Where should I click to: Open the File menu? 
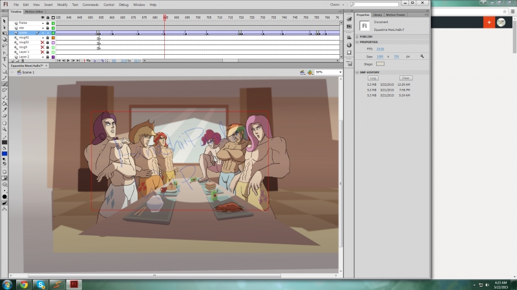pos(16,5)
